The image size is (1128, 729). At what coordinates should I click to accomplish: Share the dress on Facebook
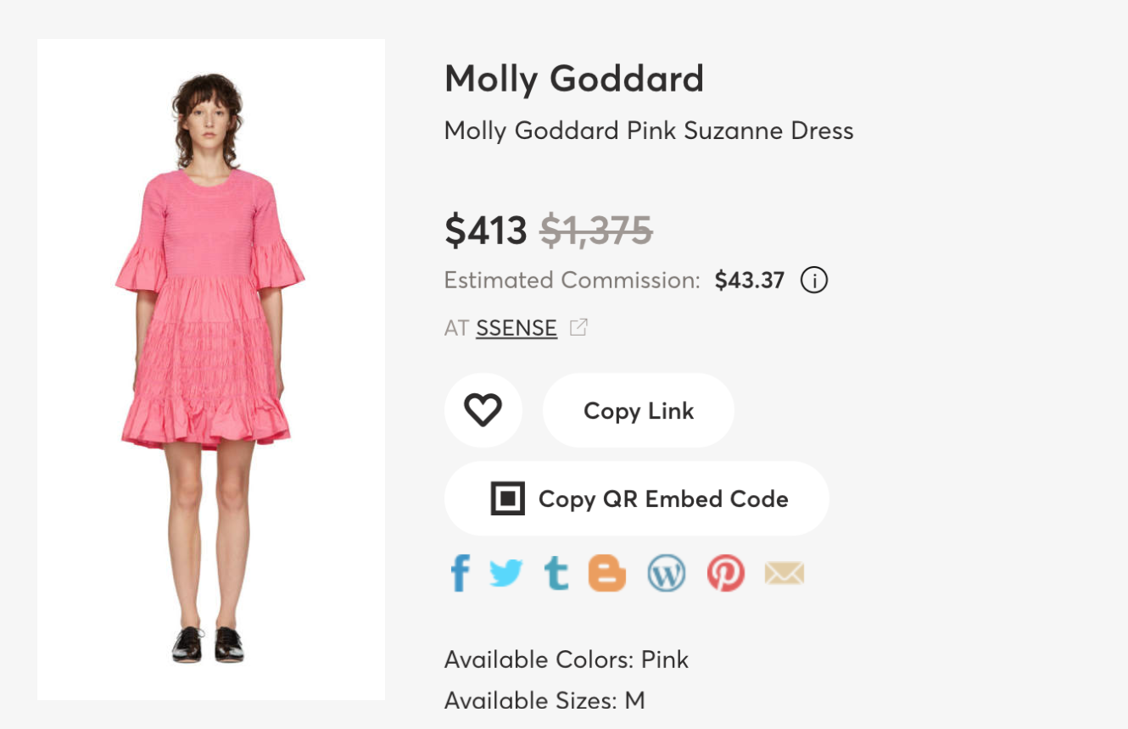pyautogui.click(x=460, y=574)
